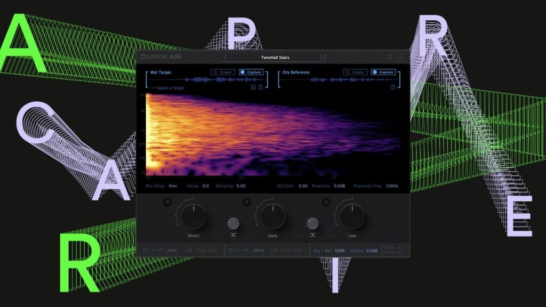Image resolution: width=546 pixels, height=307 pixels.
Task: Enable the Capture toggle for Wet Target
Action: (x=252, y=72)
